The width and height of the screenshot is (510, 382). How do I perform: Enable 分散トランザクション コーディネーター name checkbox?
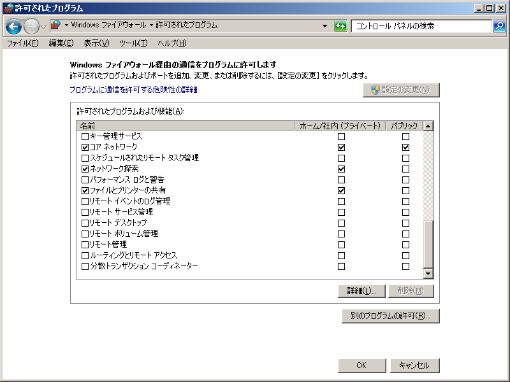point(85,266)
